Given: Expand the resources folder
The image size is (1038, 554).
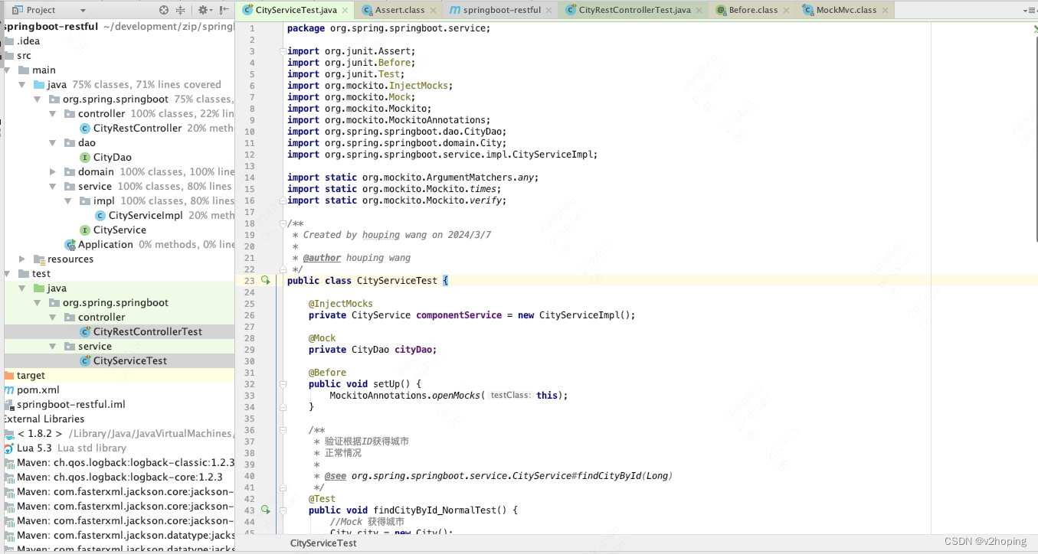Looking at the screenshot, I should pos(23,259).
